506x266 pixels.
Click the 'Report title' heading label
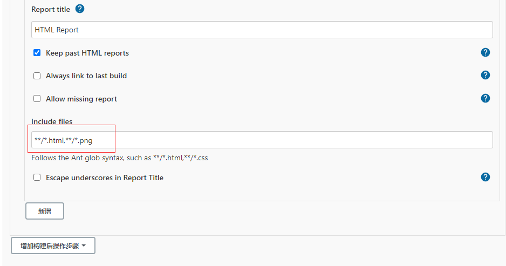point(51,10)
